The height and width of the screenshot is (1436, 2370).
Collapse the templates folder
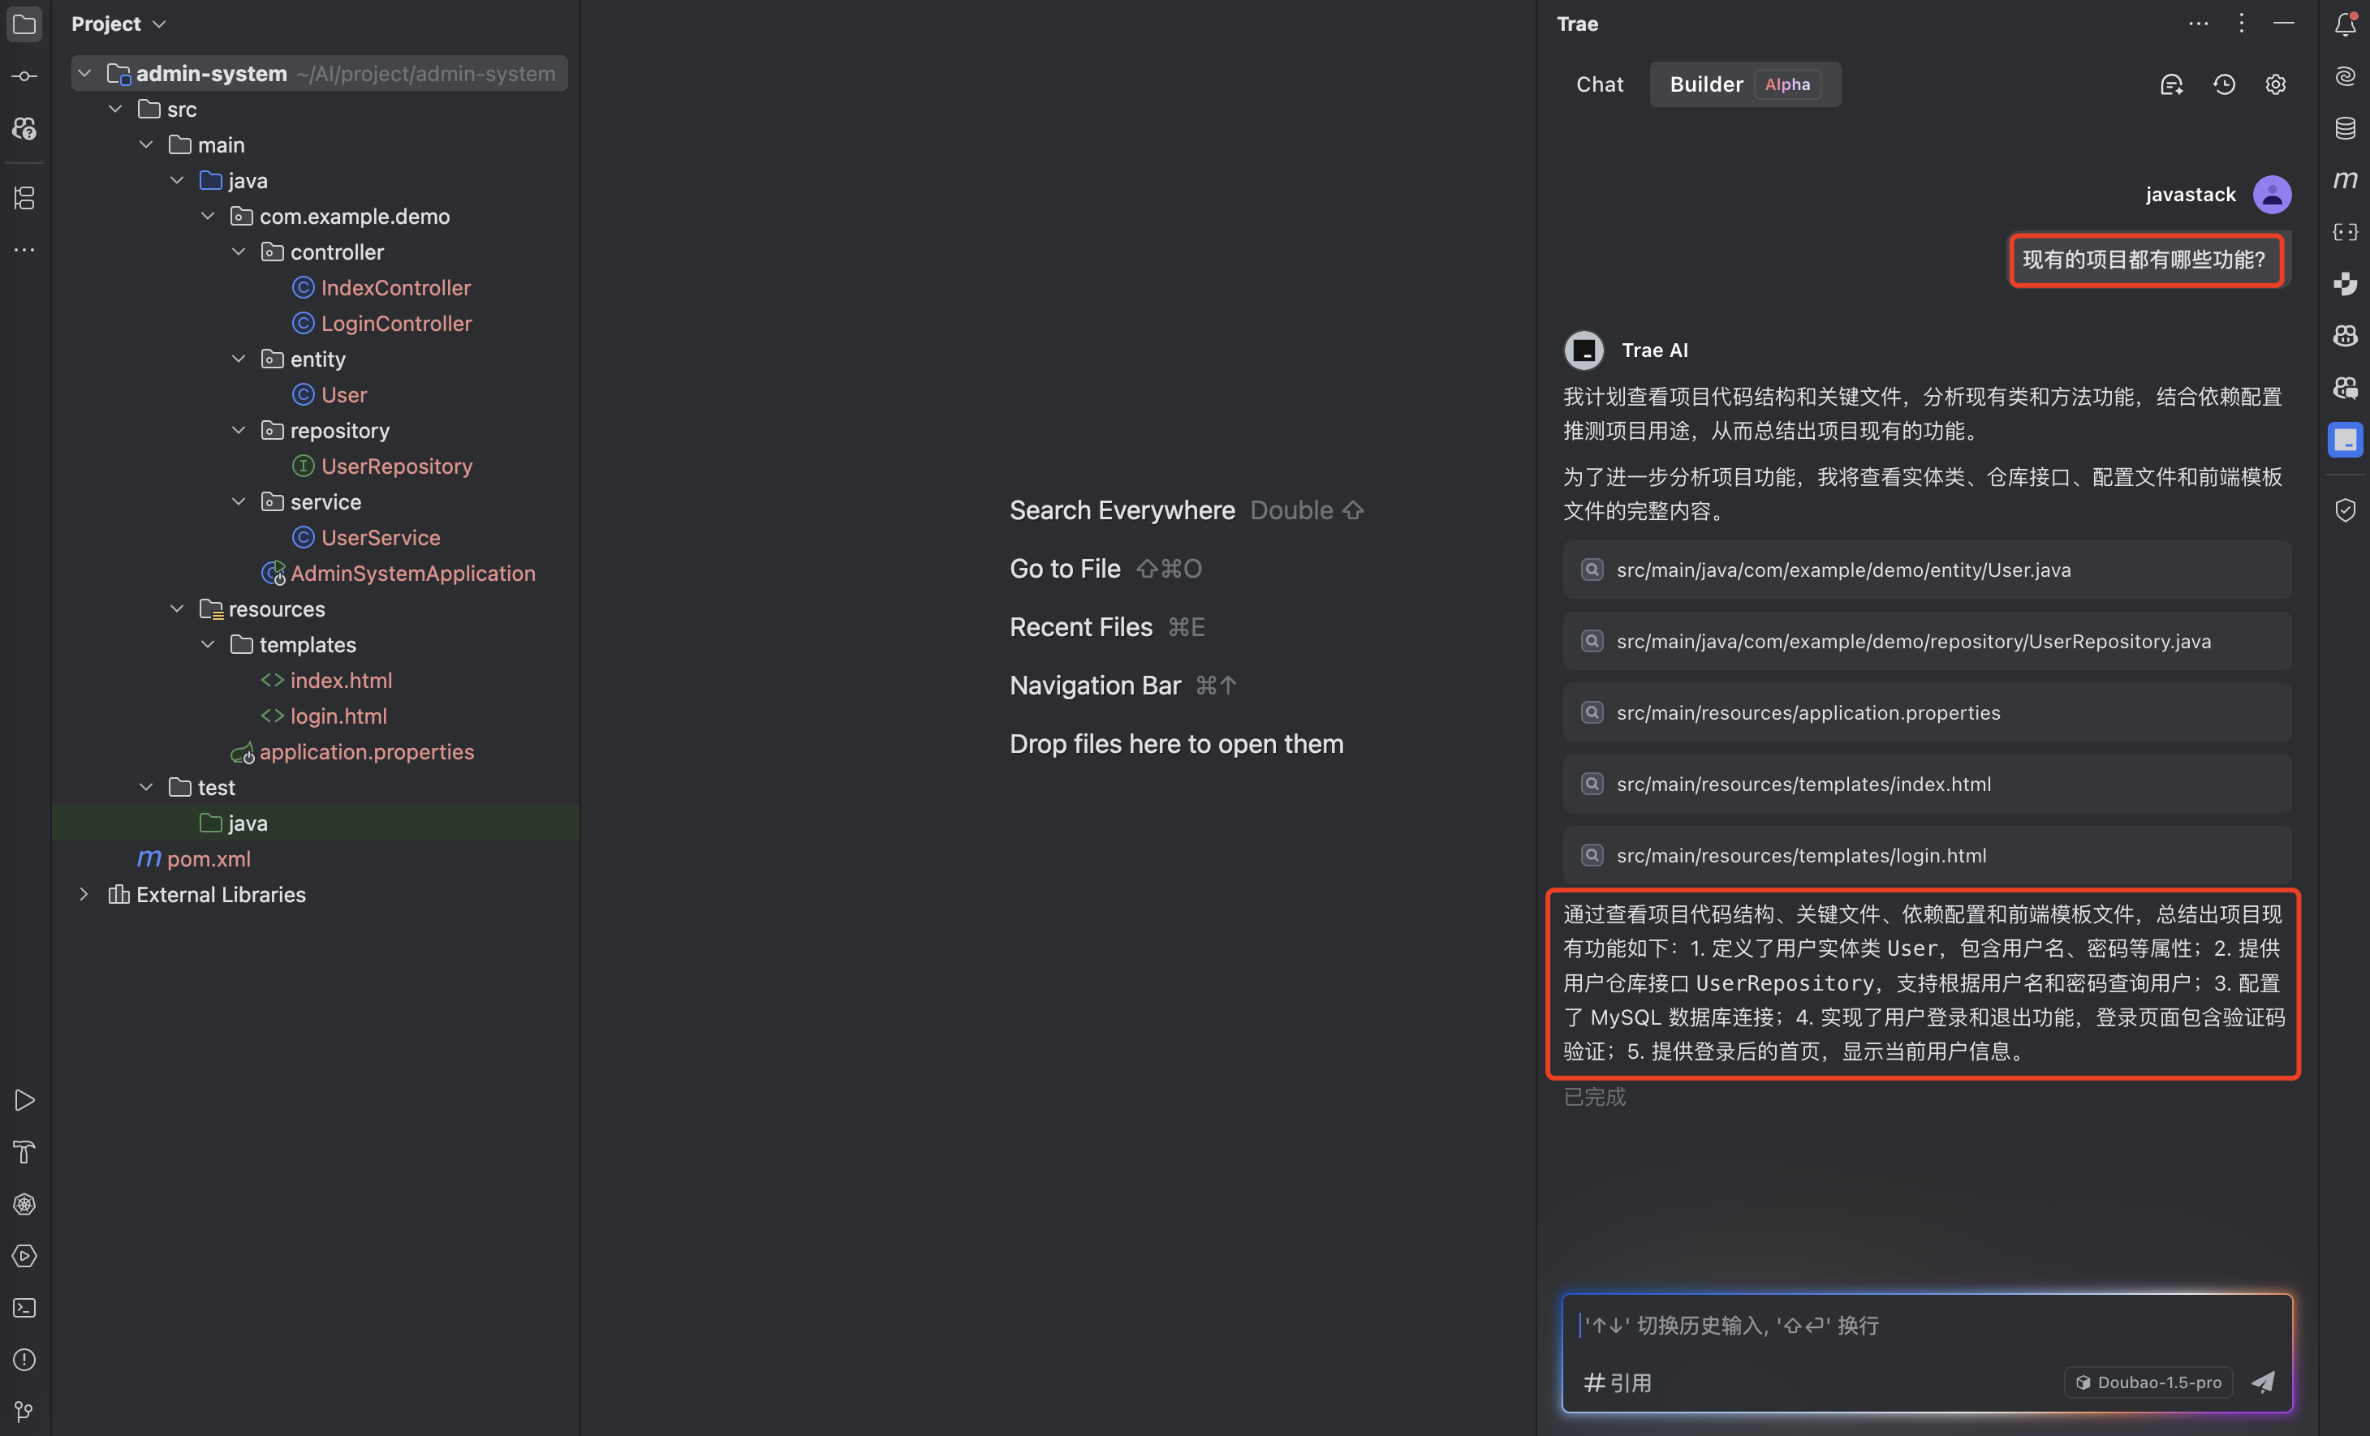click(x=208, y=644)
